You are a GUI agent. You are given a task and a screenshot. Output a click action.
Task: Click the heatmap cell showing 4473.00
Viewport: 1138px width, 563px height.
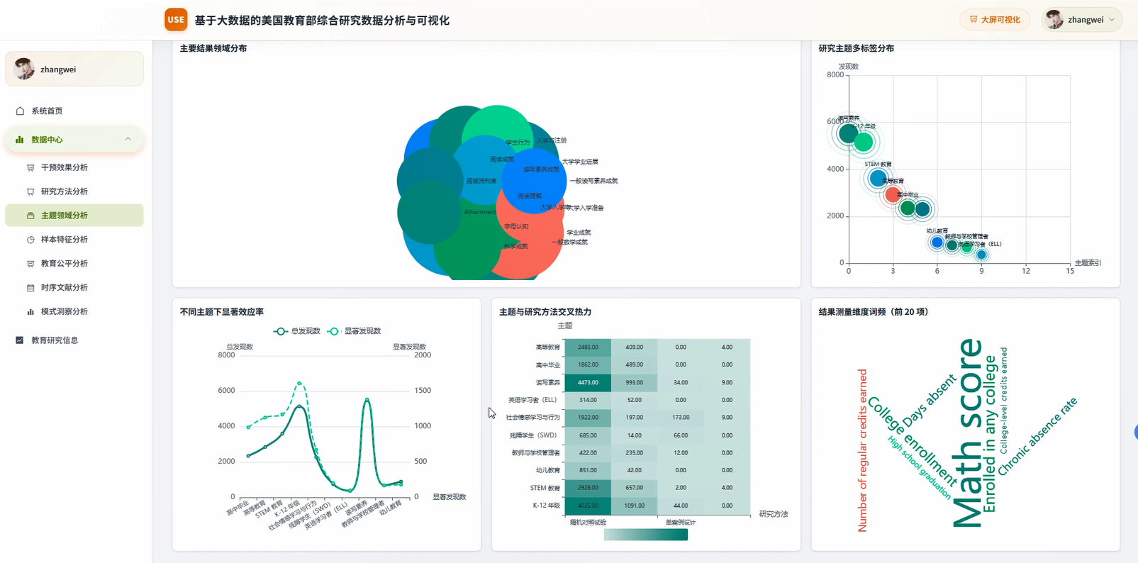[588, 382]
